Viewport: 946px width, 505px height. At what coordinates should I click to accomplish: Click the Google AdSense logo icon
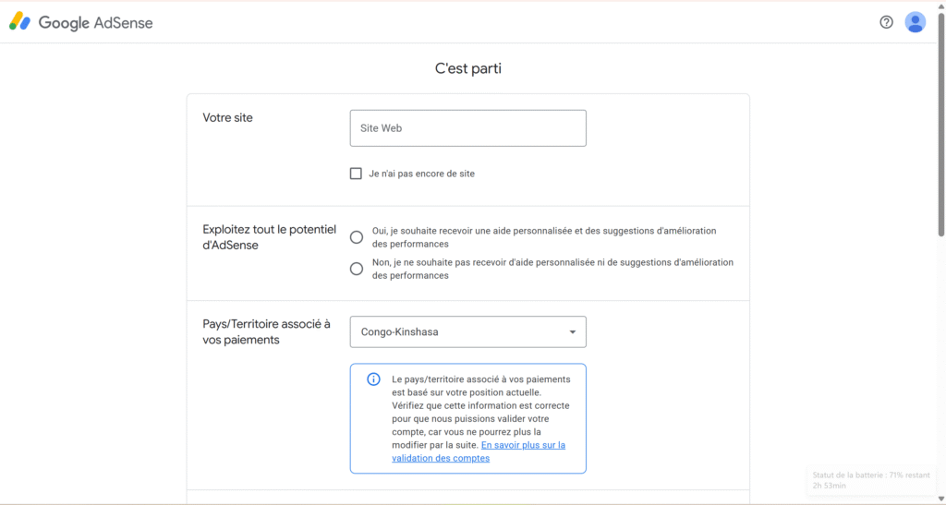pyautogui.click(x=19, y=22)
